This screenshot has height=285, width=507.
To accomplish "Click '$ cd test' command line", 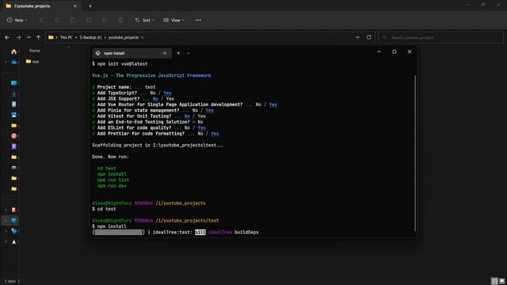I will tap(104, 209).
